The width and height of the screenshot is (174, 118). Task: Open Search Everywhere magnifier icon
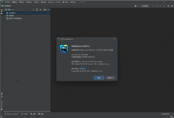(168, 6)
